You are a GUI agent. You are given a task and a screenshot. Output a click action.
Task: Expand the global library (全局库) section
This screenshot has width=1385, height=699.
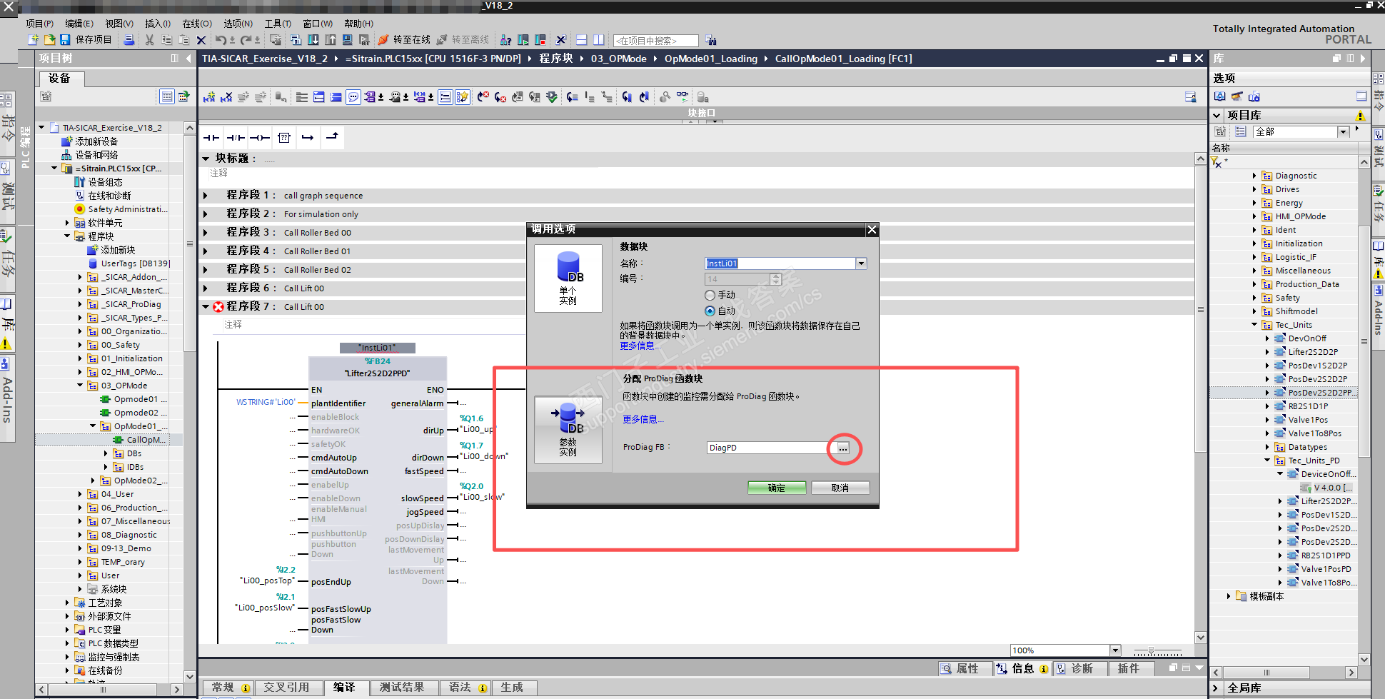(1217, 688)
